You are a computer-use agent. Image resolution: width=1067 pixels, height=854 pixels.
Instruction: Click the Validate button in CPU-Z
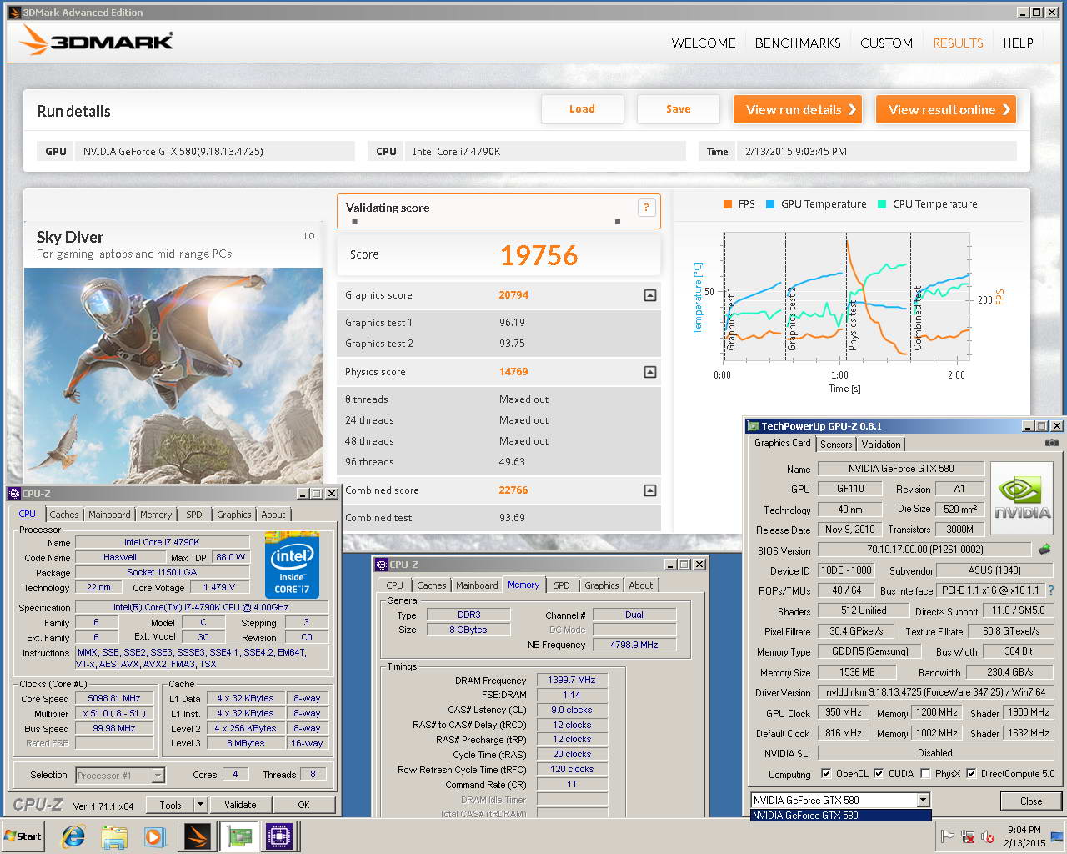pos(240,805)
